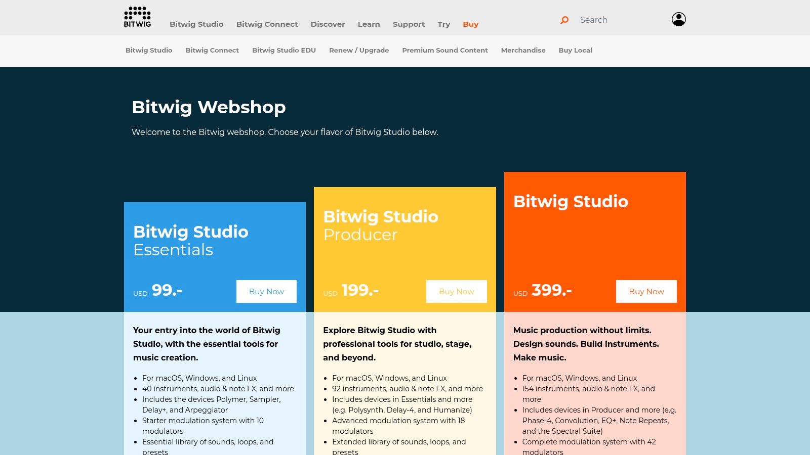Image resolution: width=810 pixels, height=455 pixels.
Task: Click the 'Welcome to the Bitwig webshop' text
Action: (285, 132)
